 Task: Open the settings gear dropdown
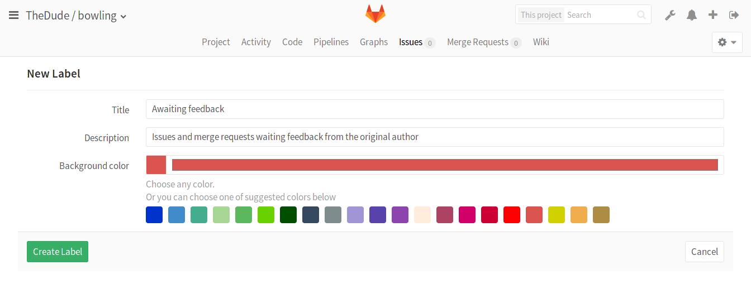coord(727,42)
